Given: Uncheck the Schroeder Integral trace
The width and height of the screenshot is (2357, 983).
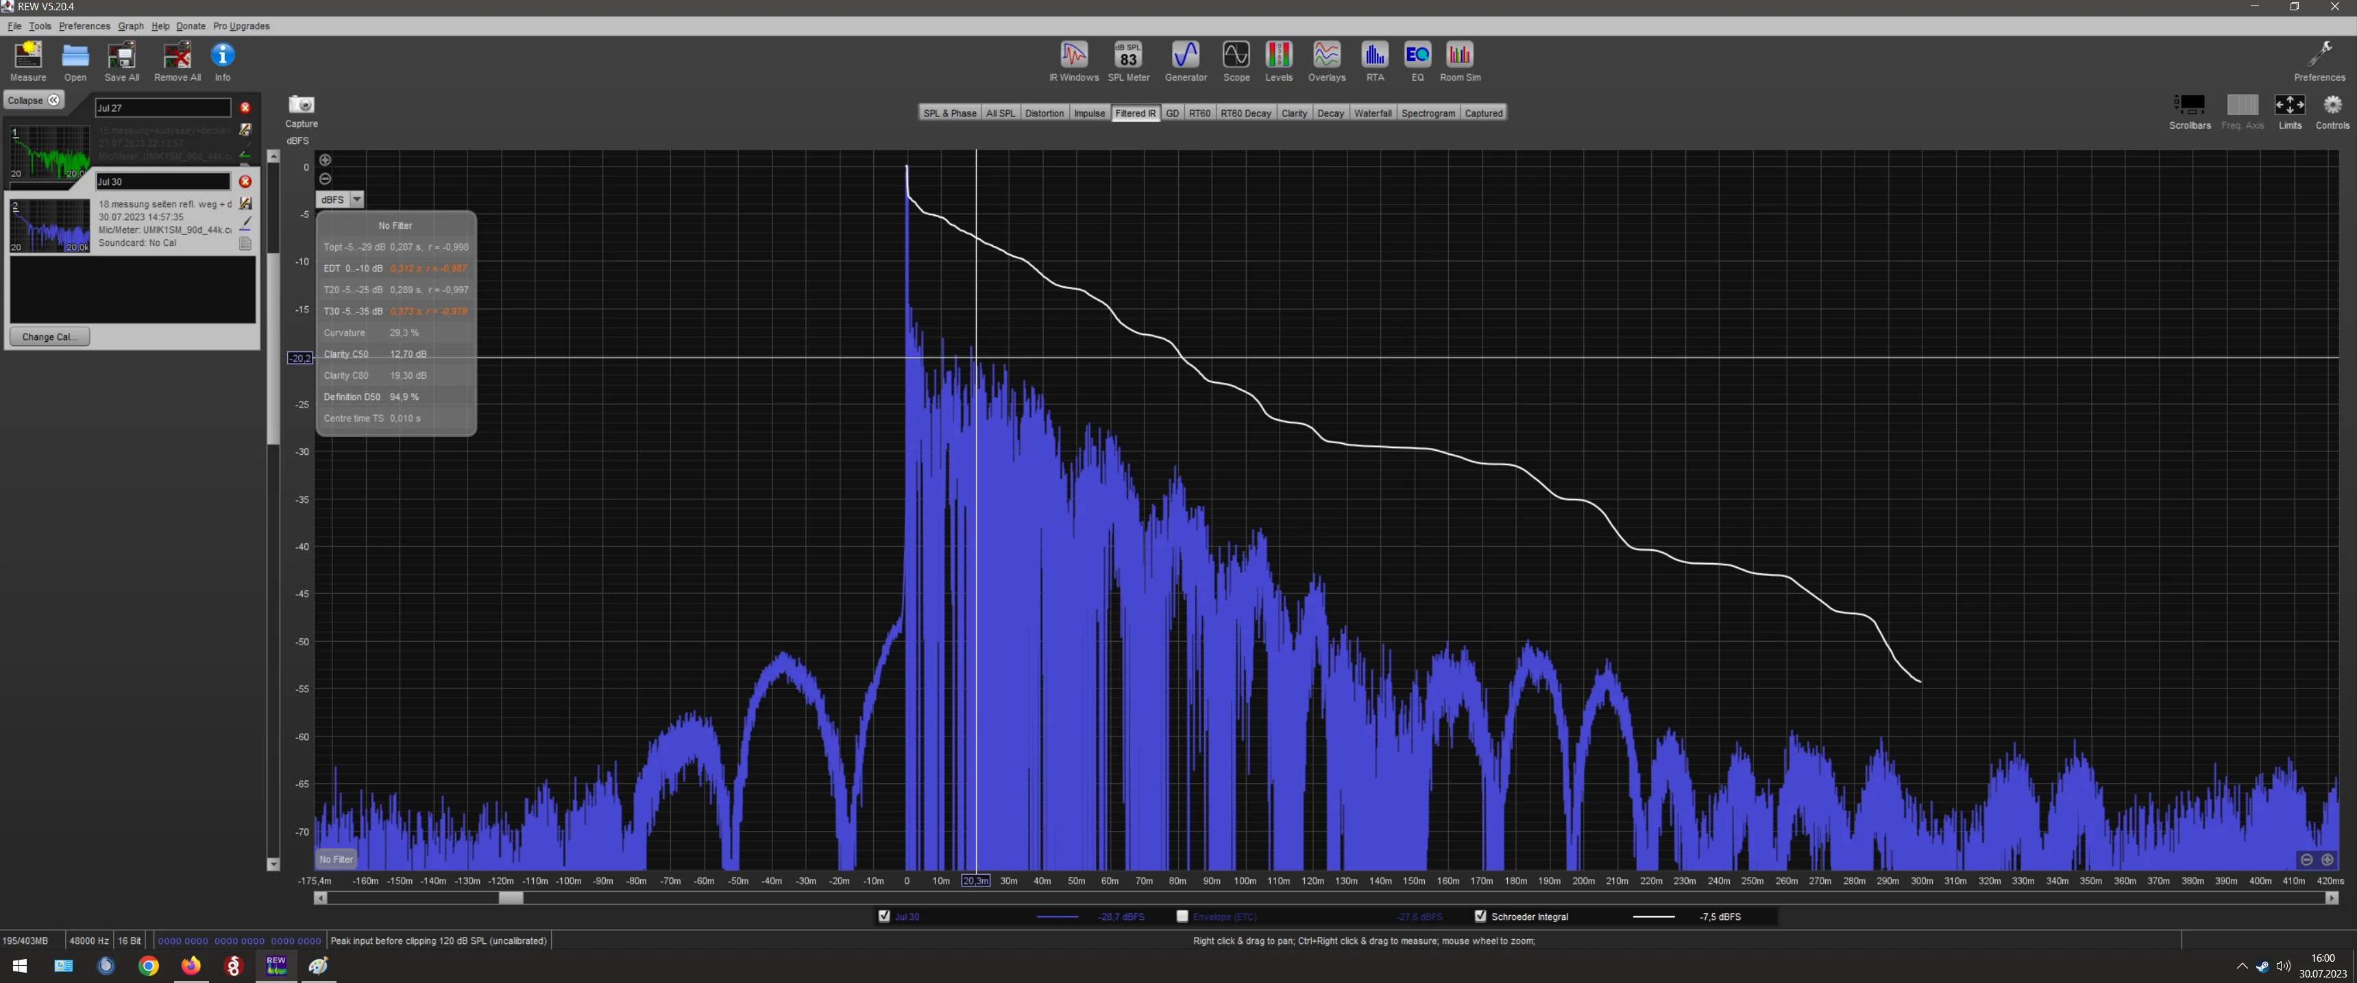Looking at the screenshot, I should [1480, 915].
